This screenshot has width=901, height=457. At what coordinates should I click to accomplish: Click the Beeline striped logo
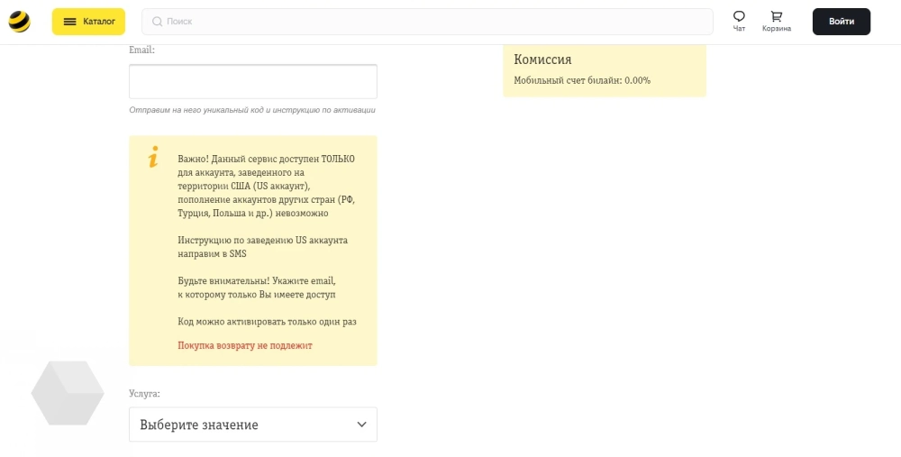(x=19, y=22)
